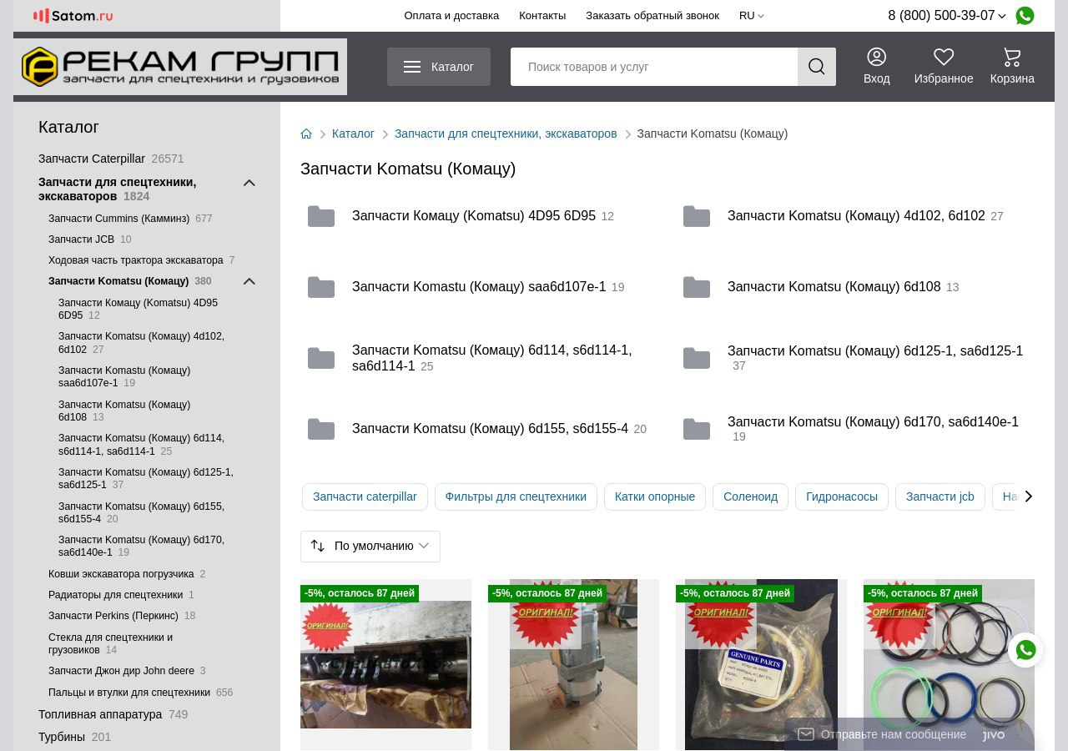1068x751 pixels.
Task: Open Контакты page
Action: (542, 16)
